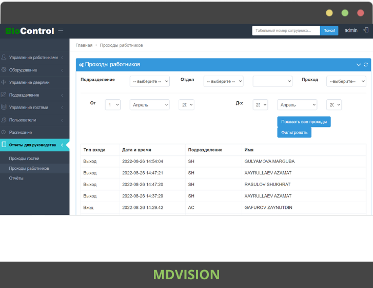Open the Проход selection dropdown

point(346,81)
